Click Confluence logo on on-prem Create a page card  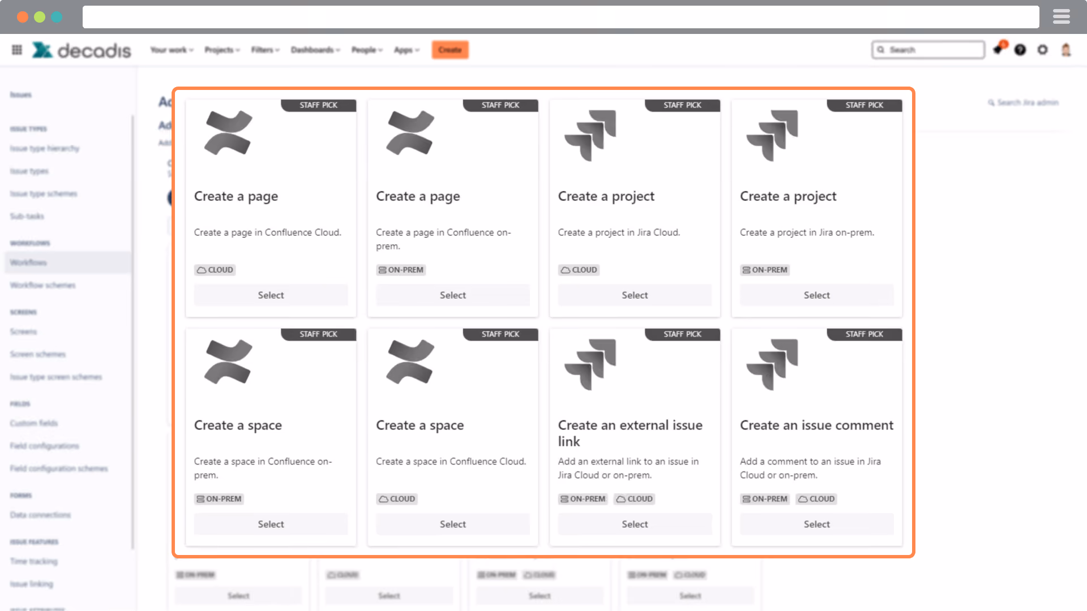click(x=410, y=133)
